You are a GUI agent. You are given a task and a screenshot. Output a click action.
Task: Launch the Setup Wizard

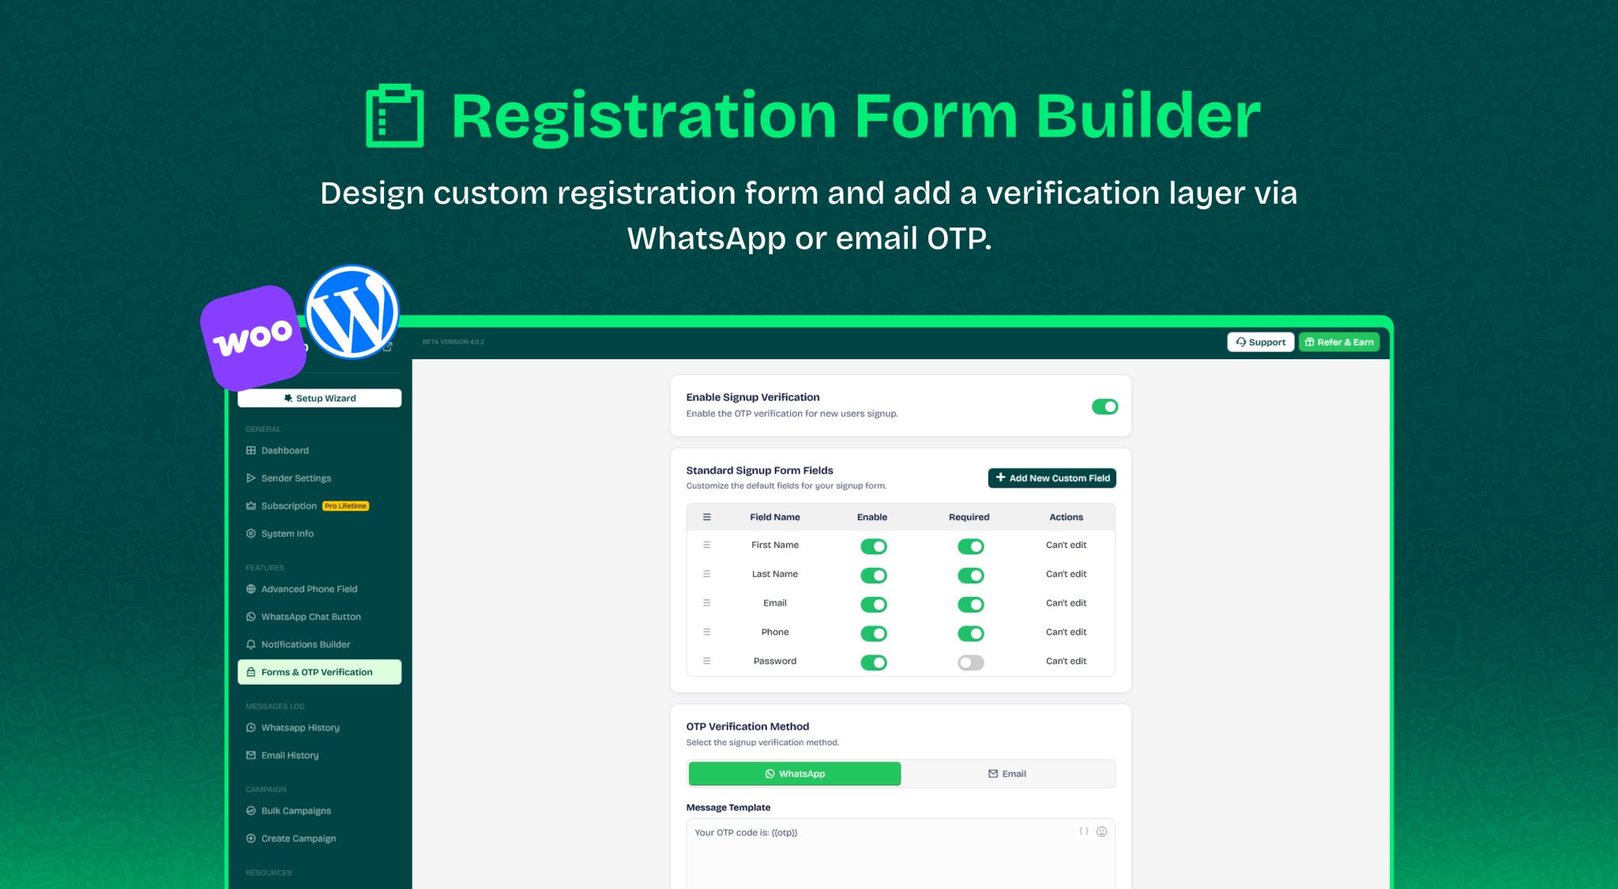[x=319, y=398]
